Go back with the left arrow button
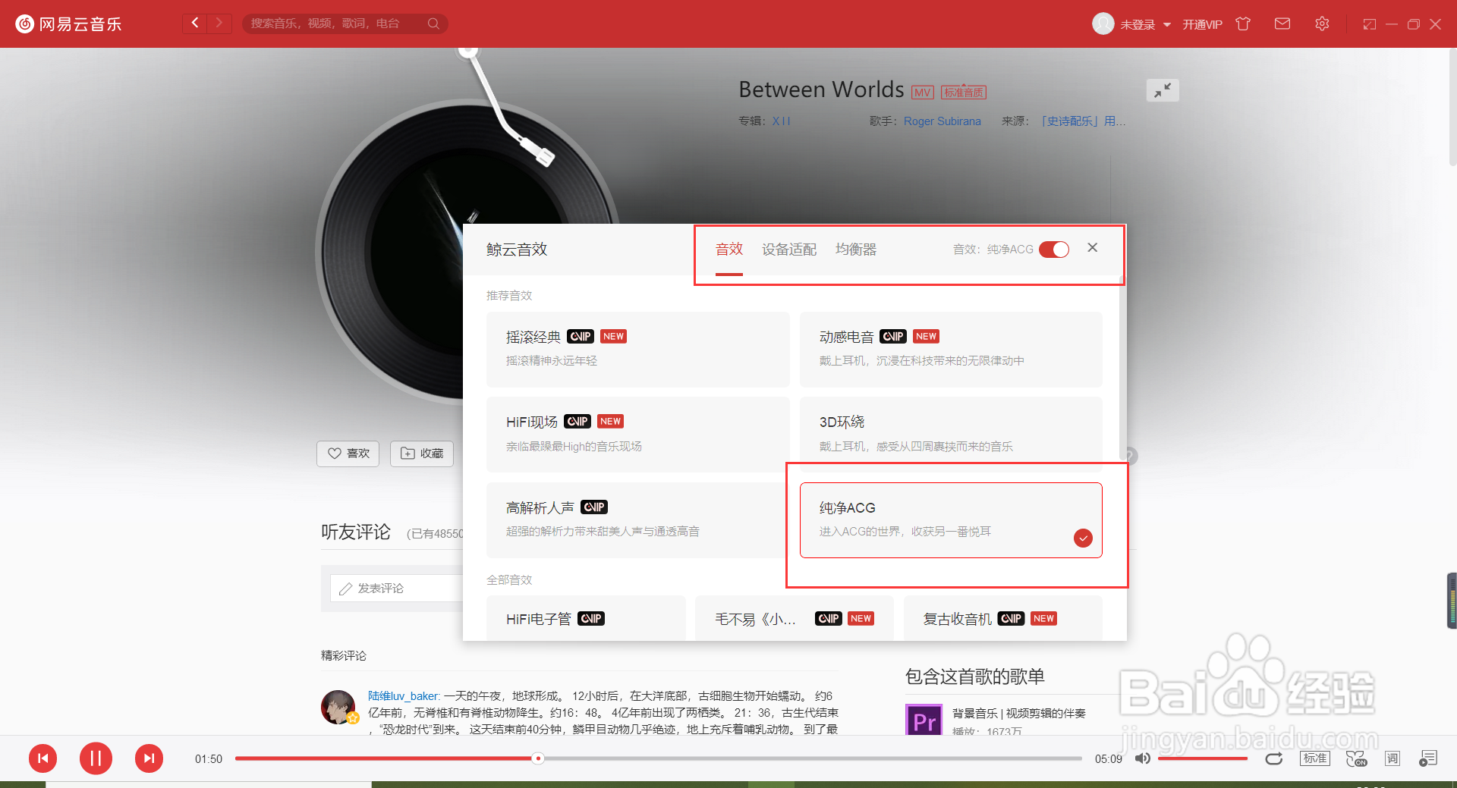The image size is (1457, 788). tap(195, 23)
